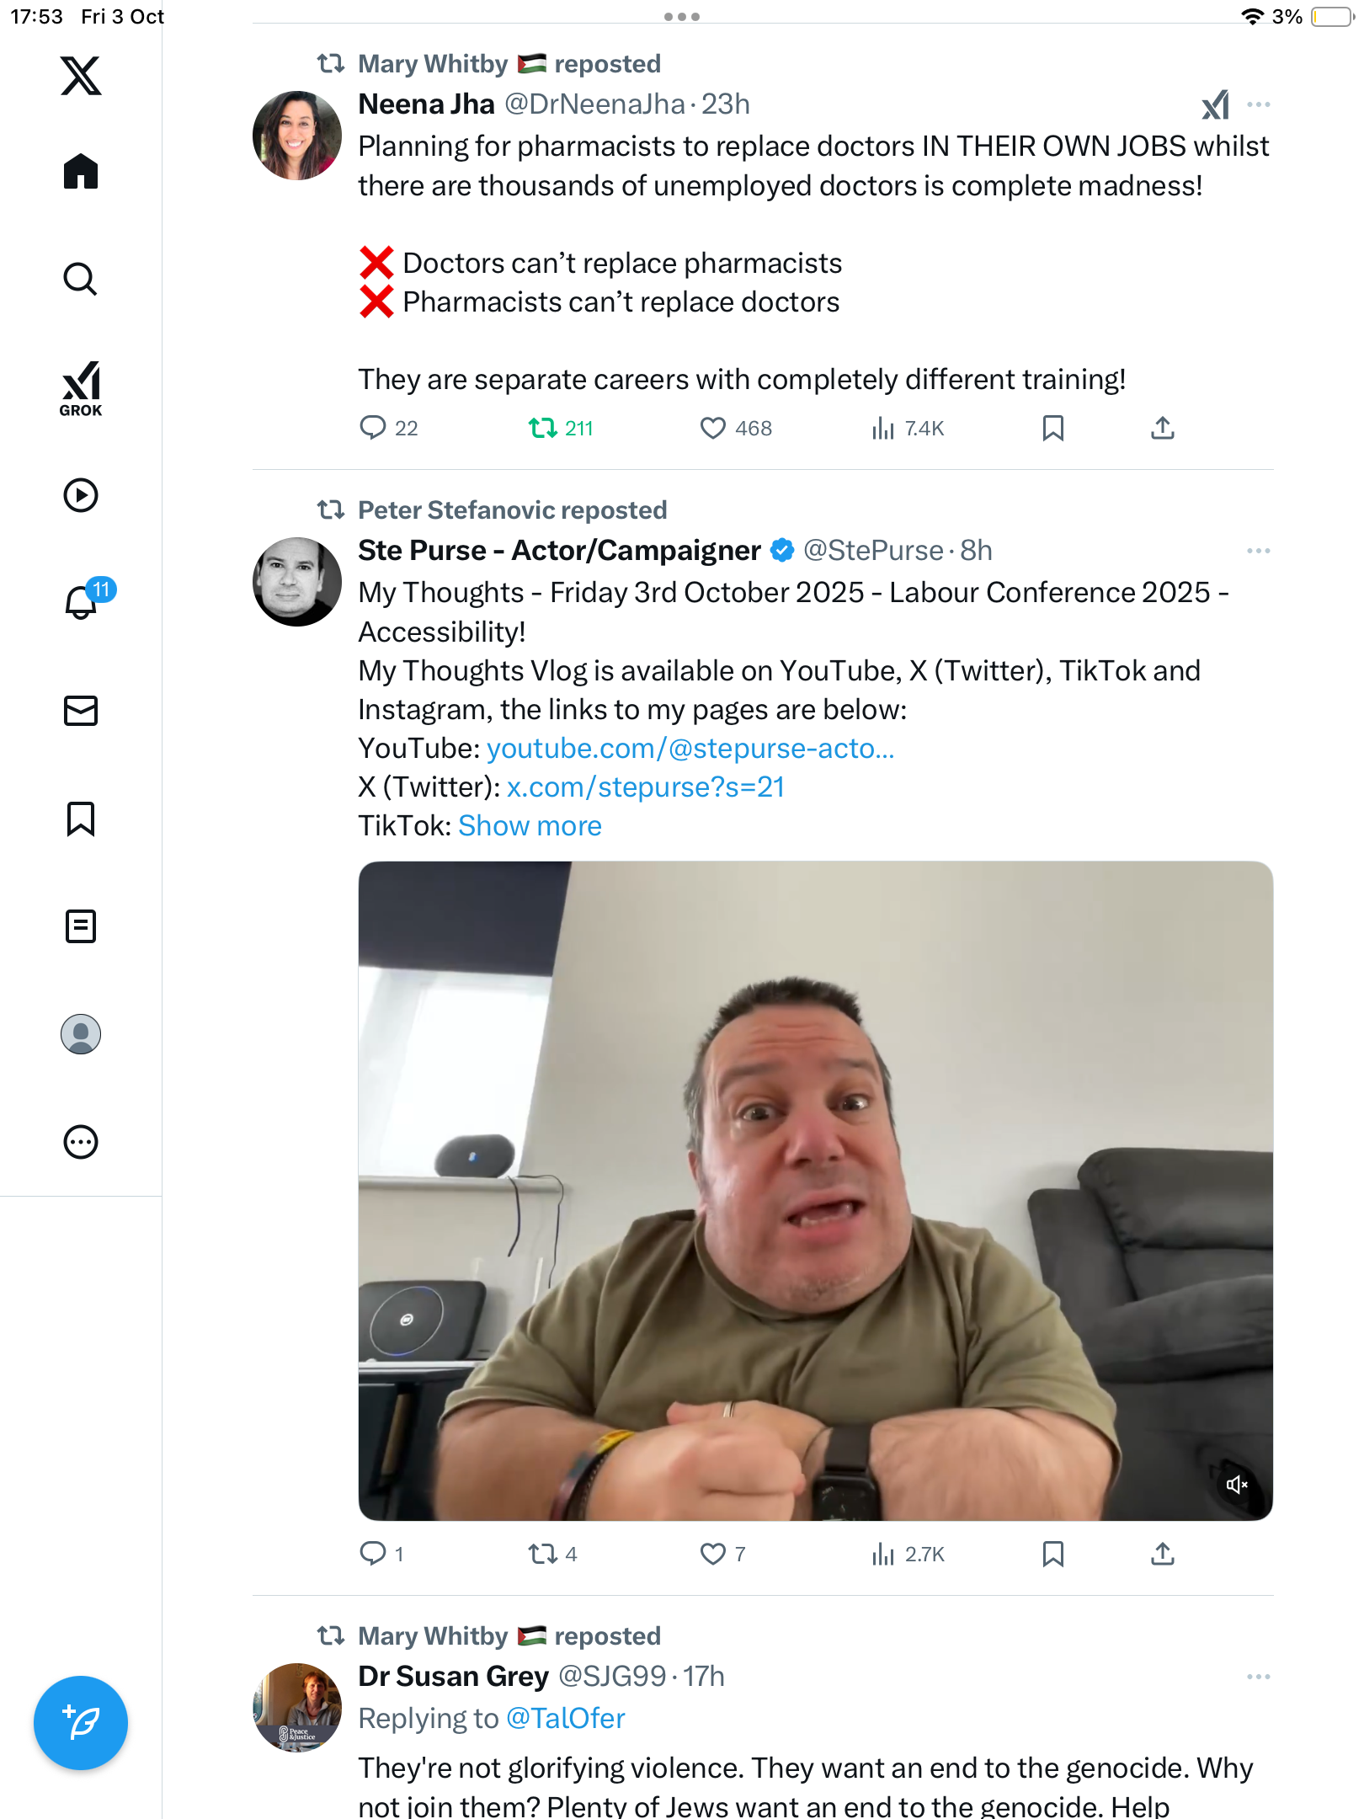The image size is (1364, 1819).
Task: Open more options for Ste Purse's post
Action: tap(1258, 551)
